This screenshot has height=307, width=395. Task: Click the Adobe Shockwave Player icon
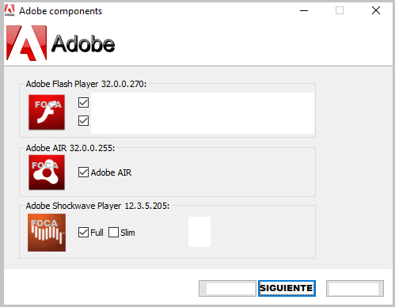(x=47, y=233)
